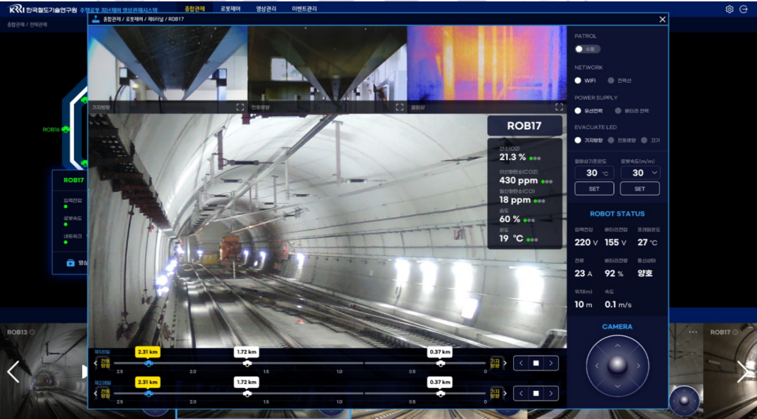This screenshot has height=419, width=757.
Task: Close the ROB17 detail dialog
Action: (x=662, y=19)
